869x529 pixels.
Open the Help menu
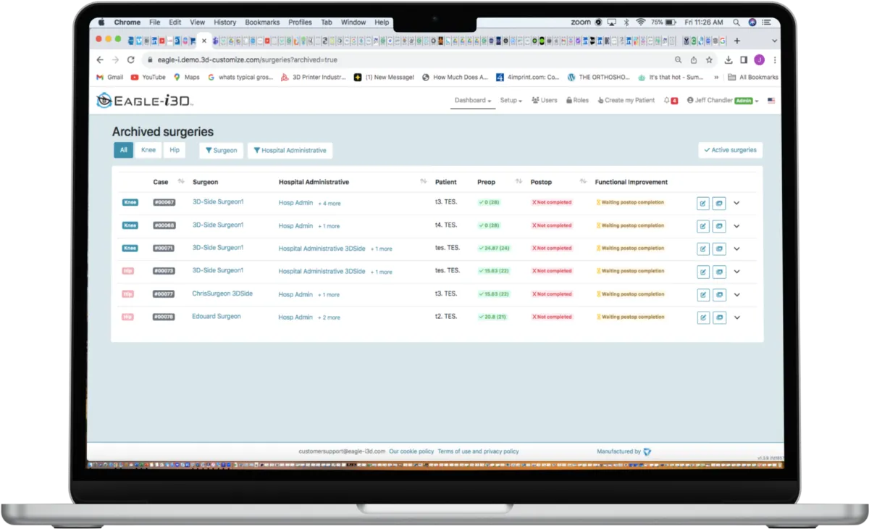click(x=382, y=22)
